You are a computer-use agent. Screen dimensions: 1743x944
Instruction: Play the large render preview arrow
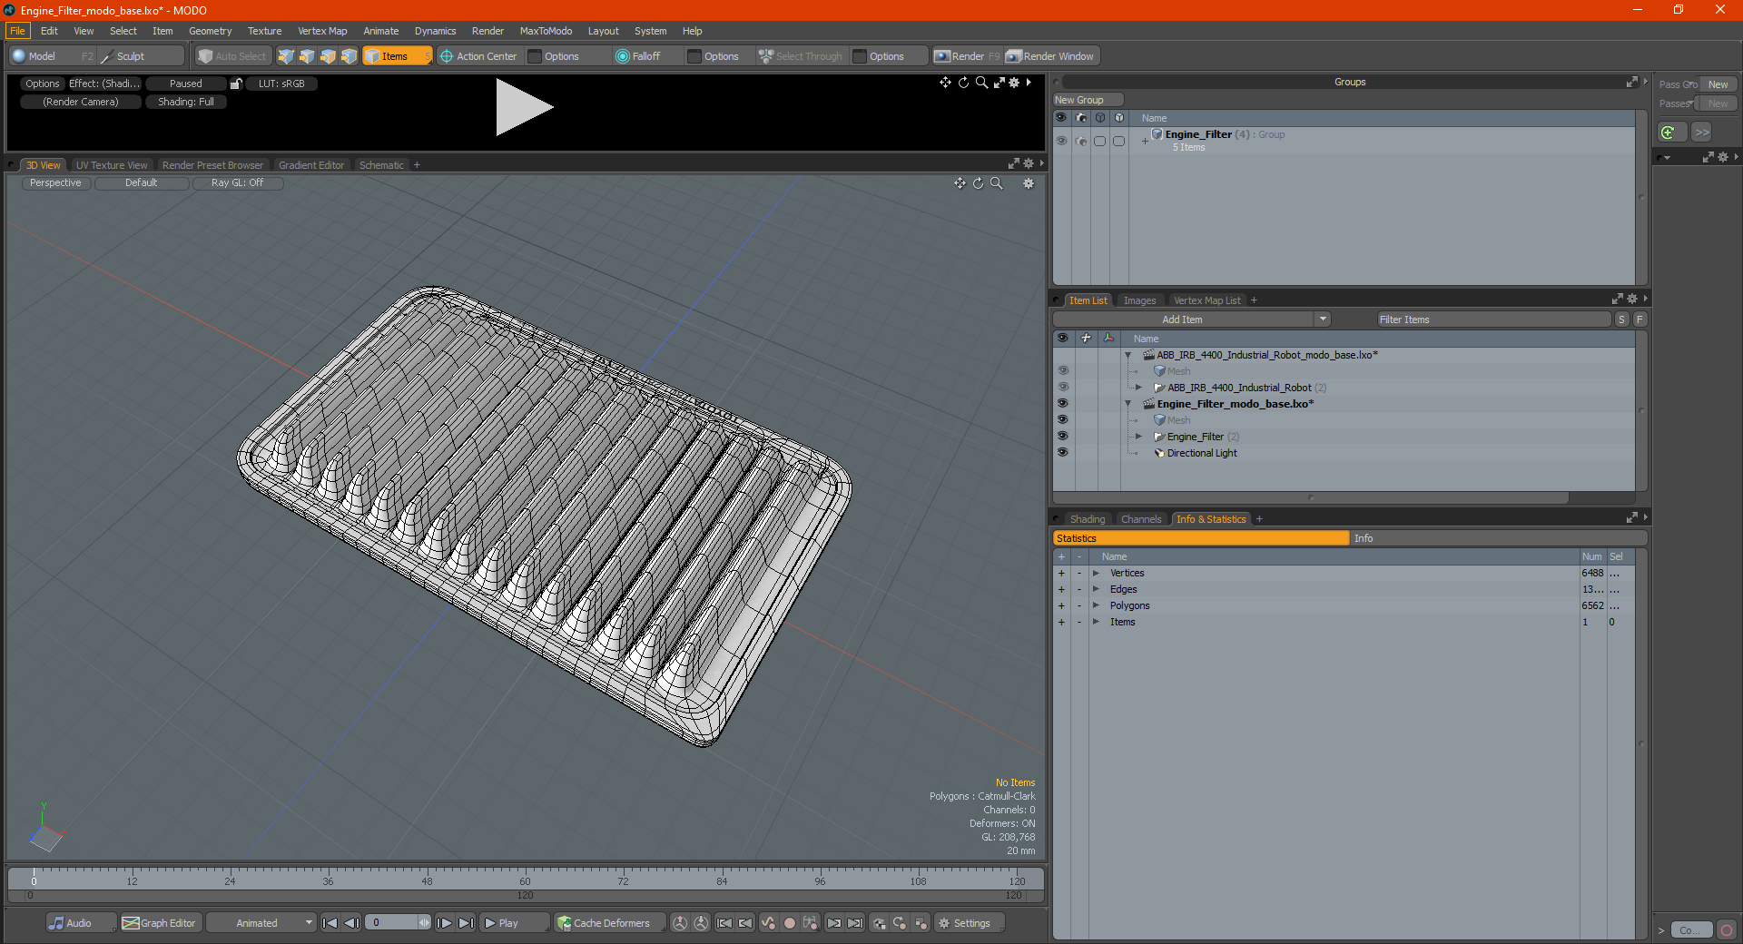[524, 107]
